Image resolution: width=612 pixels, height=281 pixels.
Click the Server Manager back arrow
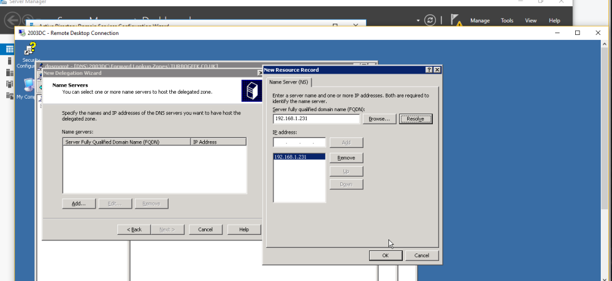[x=12, y=19]
